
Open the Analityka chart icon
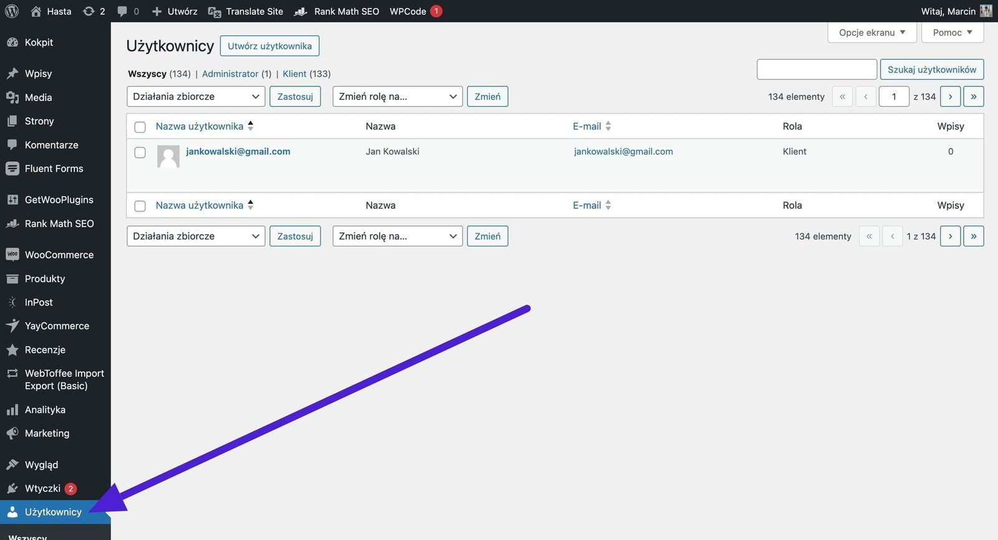click(12, 410)
